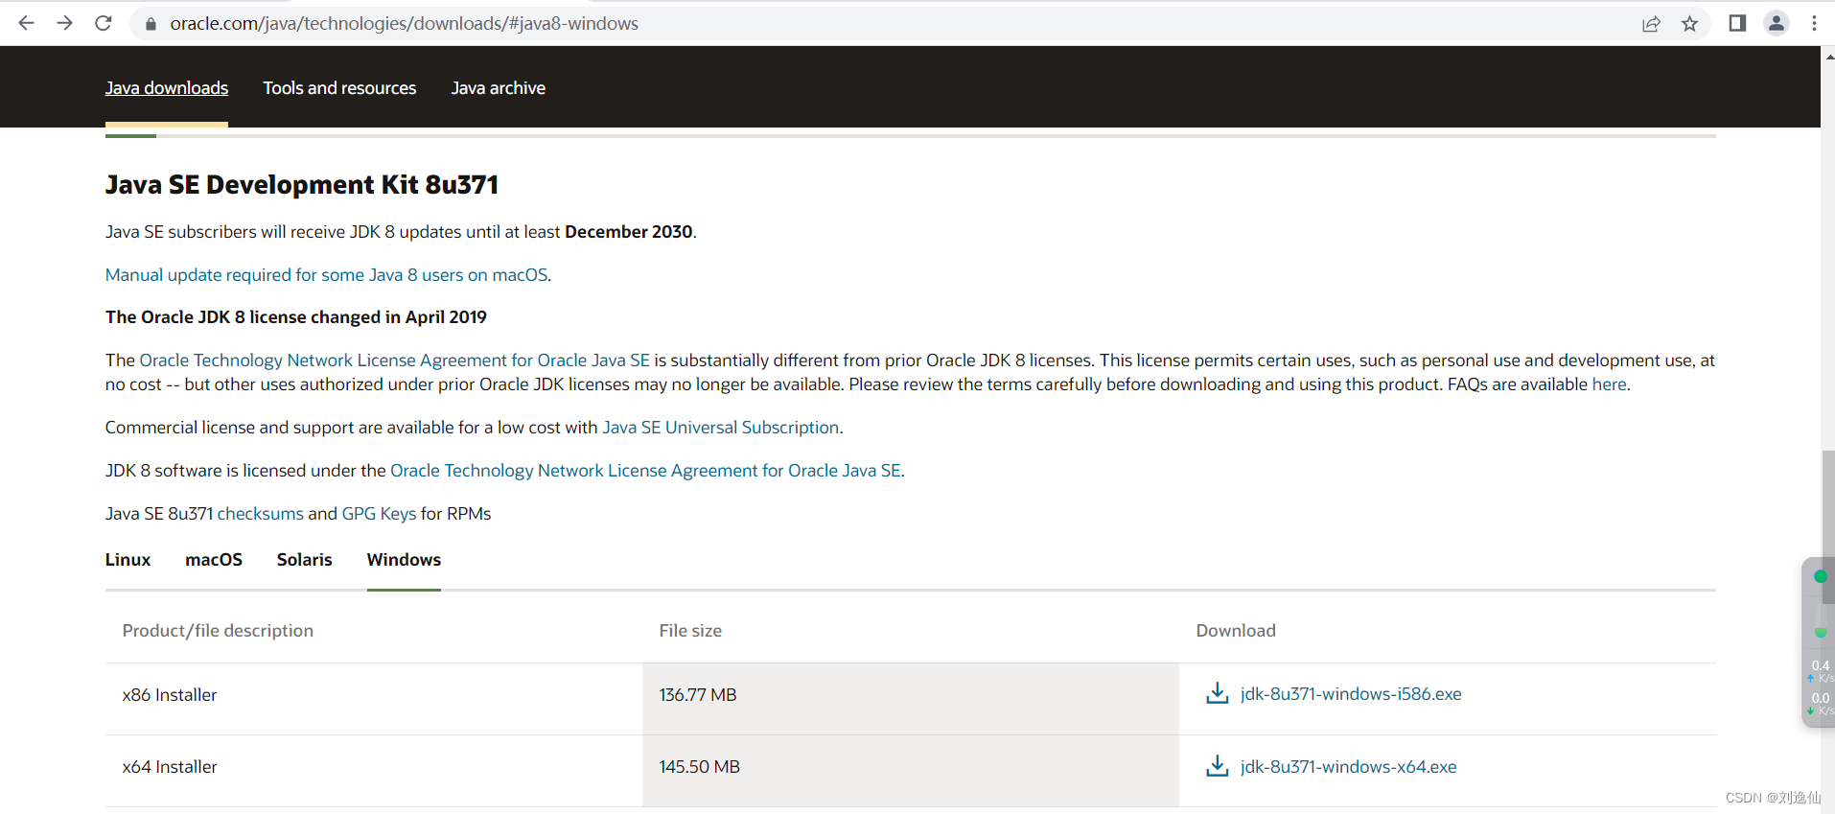Switch to the macOS tab
Screen dimensions: 1835x814
click(214, 560)
